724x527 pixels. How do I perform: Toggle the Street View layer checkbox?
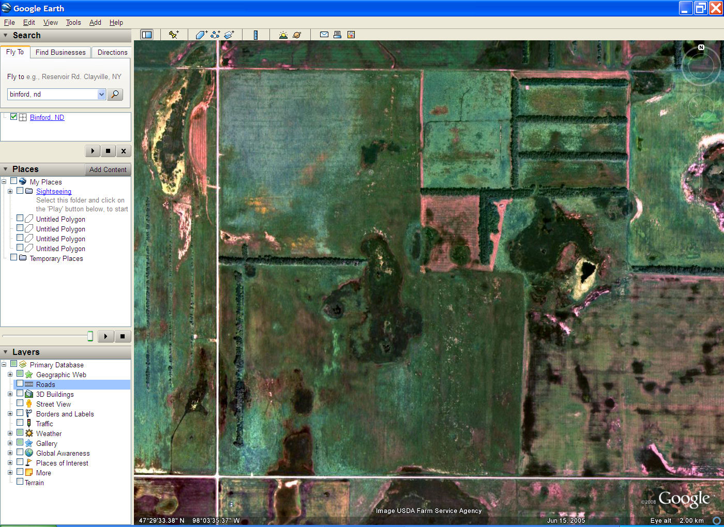pos(20,403)
